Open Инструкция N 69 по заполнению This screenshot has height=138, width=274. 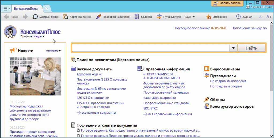point(101,90)
